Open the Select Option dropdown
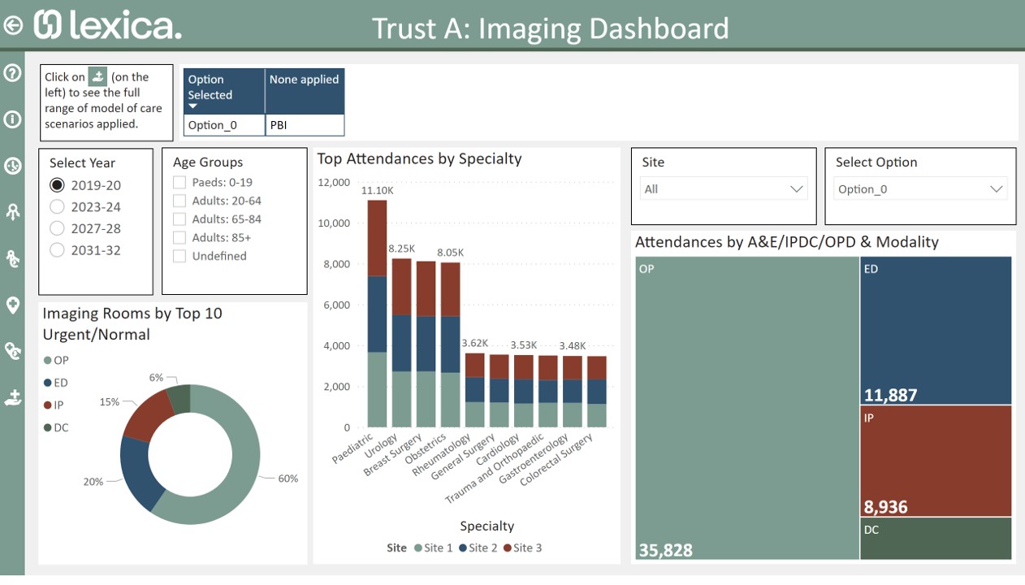 point(920,189)
